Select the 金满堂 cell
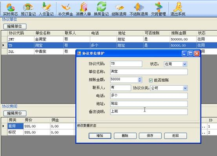The image size is (217, 156). coord(49,39)
